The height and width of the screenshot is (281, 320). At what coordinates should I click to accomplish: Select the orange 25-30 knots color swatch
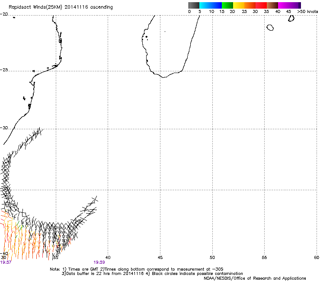pos(250,5)
